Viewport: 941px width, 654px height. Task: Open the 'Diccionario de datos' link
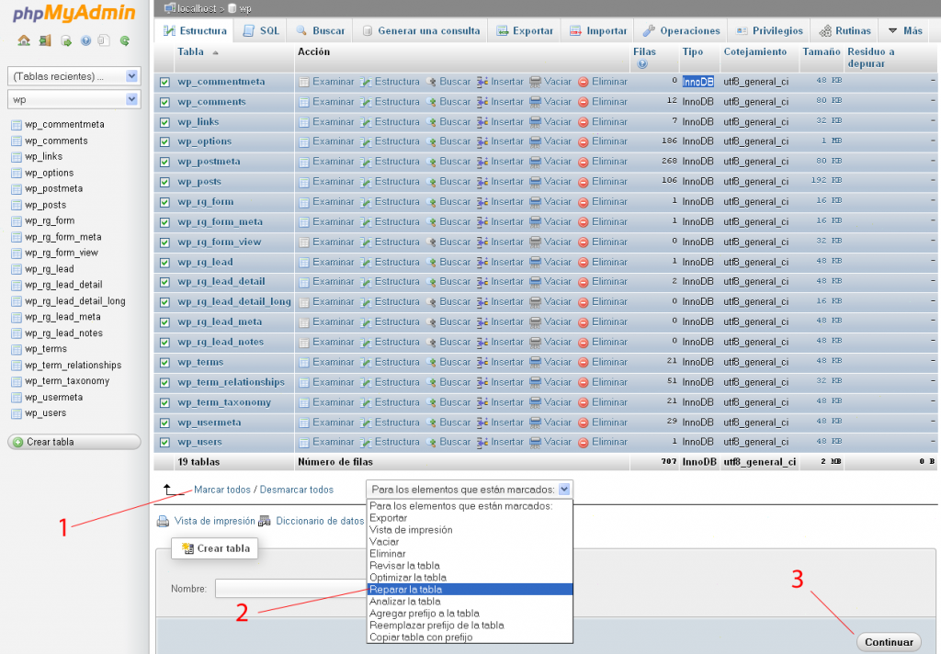point(320,522)
